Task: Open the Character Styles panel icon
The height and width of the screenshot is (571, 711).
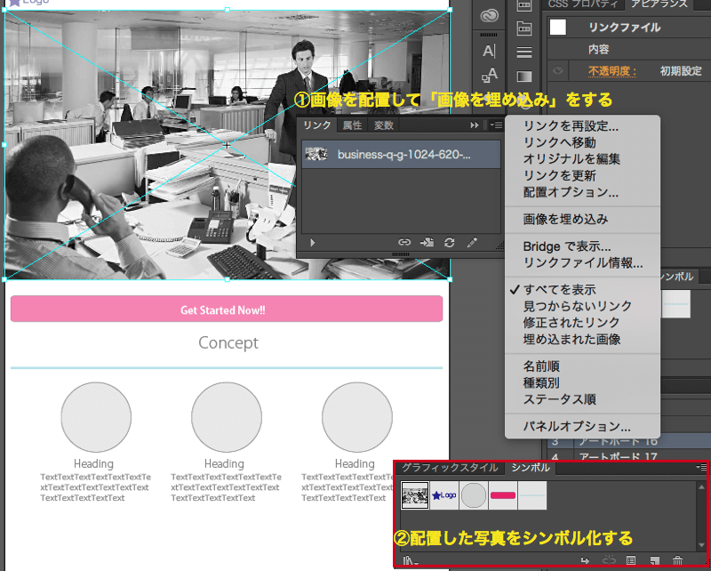Action: coord(490,75)
